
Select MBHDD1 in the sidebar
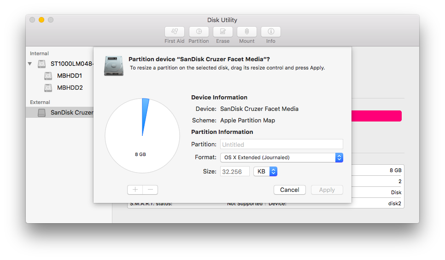click(x=70, y=76)
